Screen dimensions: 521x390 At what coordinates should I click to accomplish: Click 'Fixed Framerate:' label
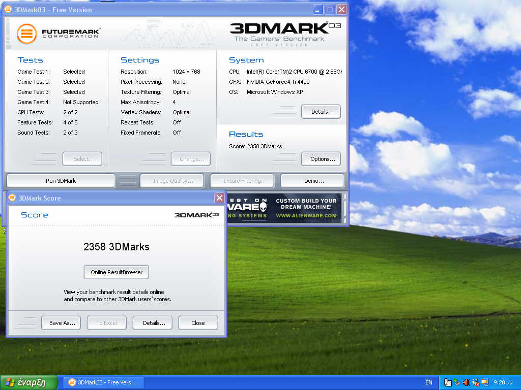coord(141,133)
